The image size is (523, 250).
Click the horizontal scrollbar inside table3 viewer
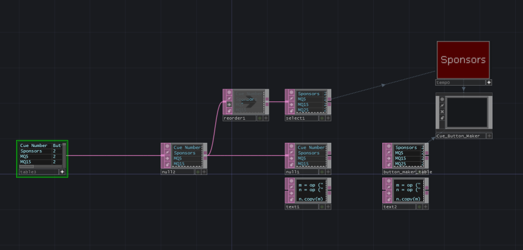pyautogui.click(x=26, y=166)
